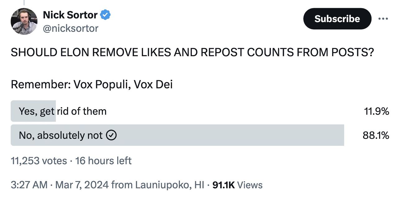The width and height of the screenshot is (398, 200).
Task: Open Nick Sortor's profile avatar
Action: pos(24,21)
